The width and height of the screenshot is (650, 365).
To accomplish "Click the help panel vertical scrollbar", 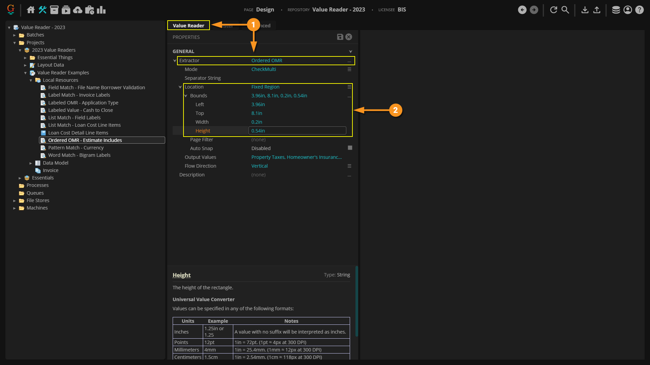I will tap(356, 301).
